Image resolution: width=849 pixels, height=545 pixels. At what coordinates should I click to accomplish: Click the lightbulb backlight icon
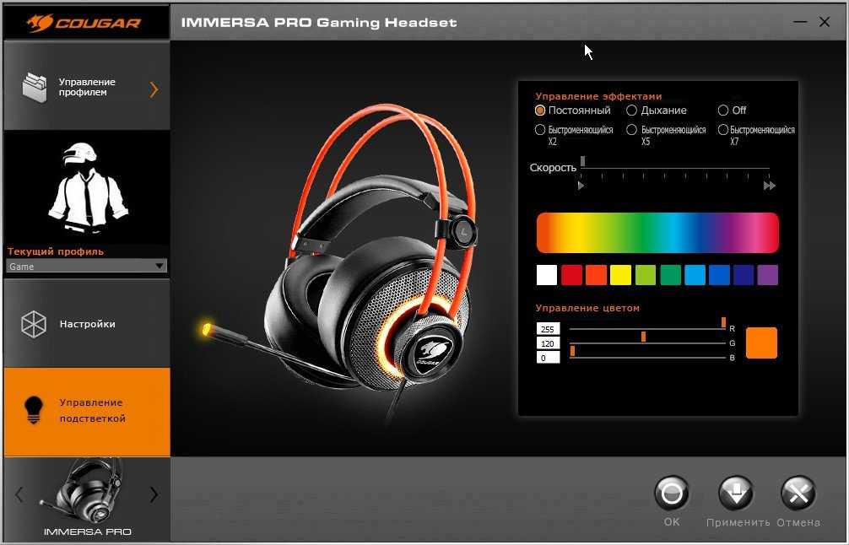[34, 410]
